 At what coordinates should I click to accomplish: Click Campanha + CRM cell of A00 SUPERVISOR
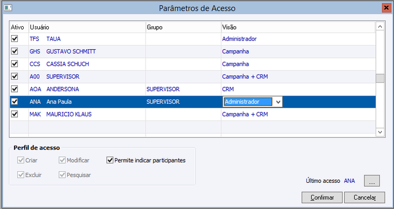click(x=298, y=77)
